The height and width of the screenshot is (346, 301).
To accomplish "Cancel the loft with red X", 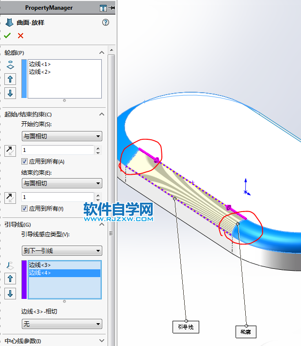I will pos(20,35).
